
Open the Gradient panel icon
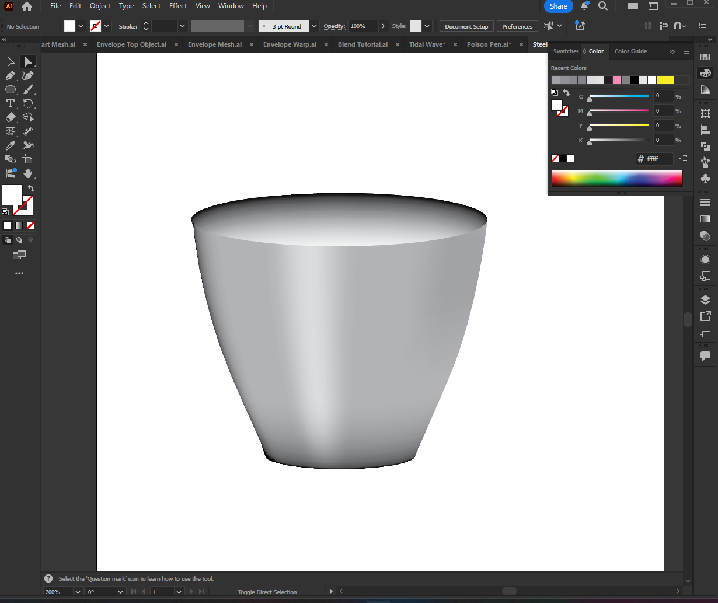click(x=705, y=218)
